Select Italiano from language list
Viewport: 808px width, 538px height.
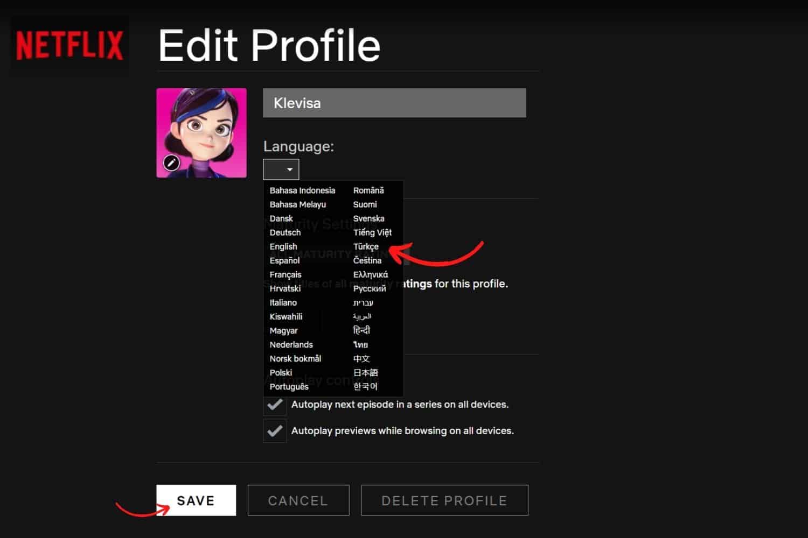[283, 302]
